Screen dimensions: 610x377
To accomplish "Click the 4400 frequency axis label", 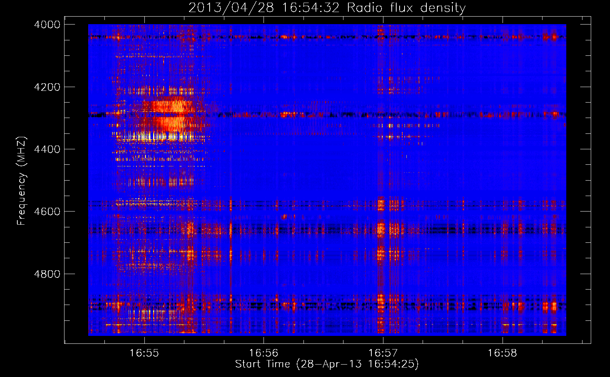I will pos(47,149).
